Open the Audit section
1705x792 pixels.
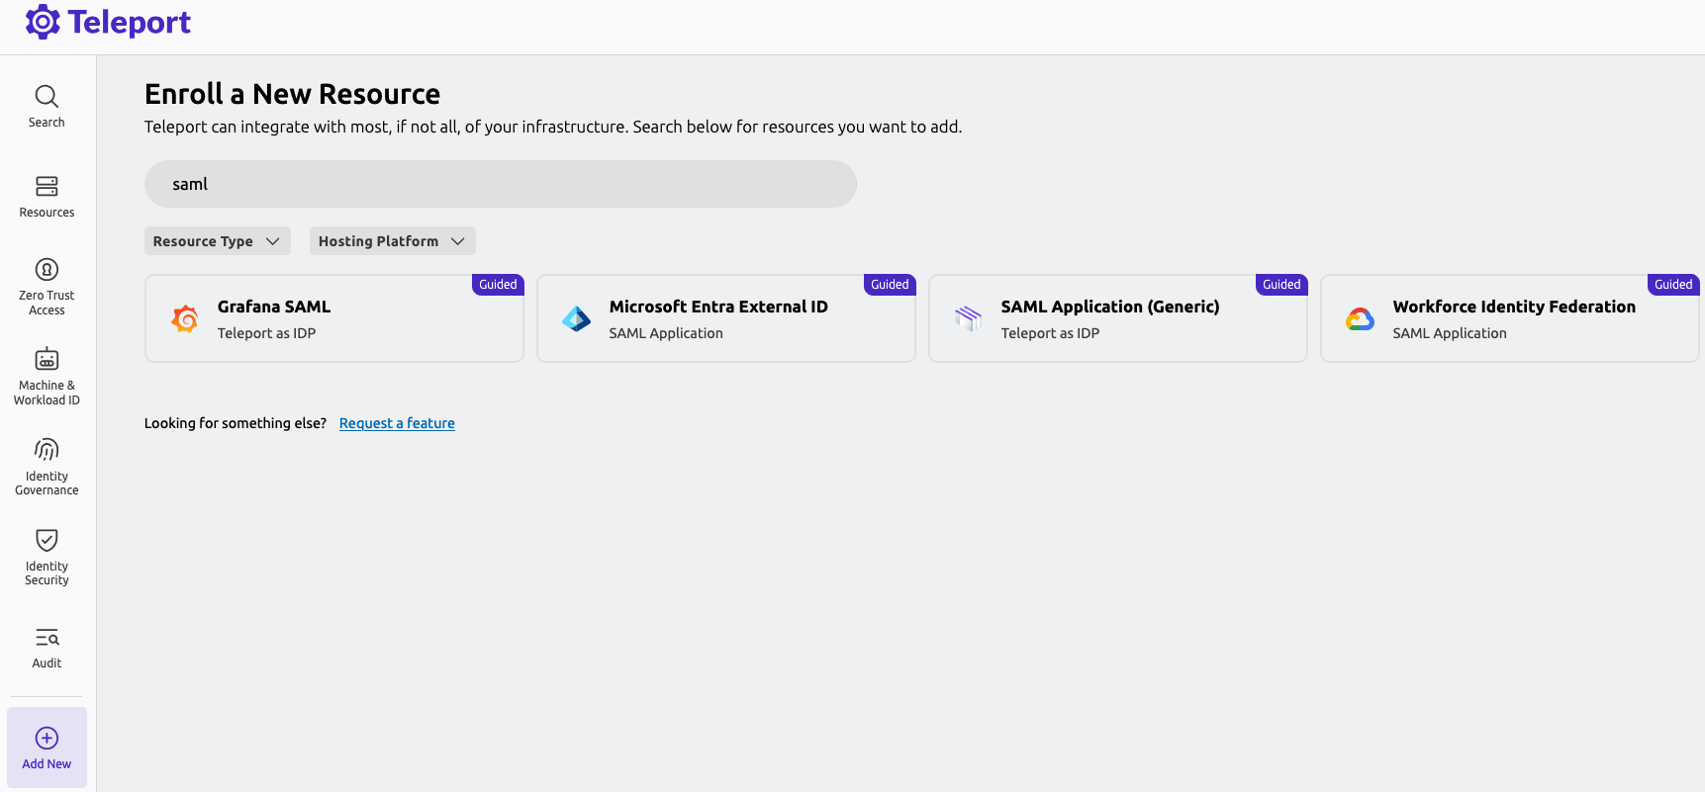tap(47, 647)
